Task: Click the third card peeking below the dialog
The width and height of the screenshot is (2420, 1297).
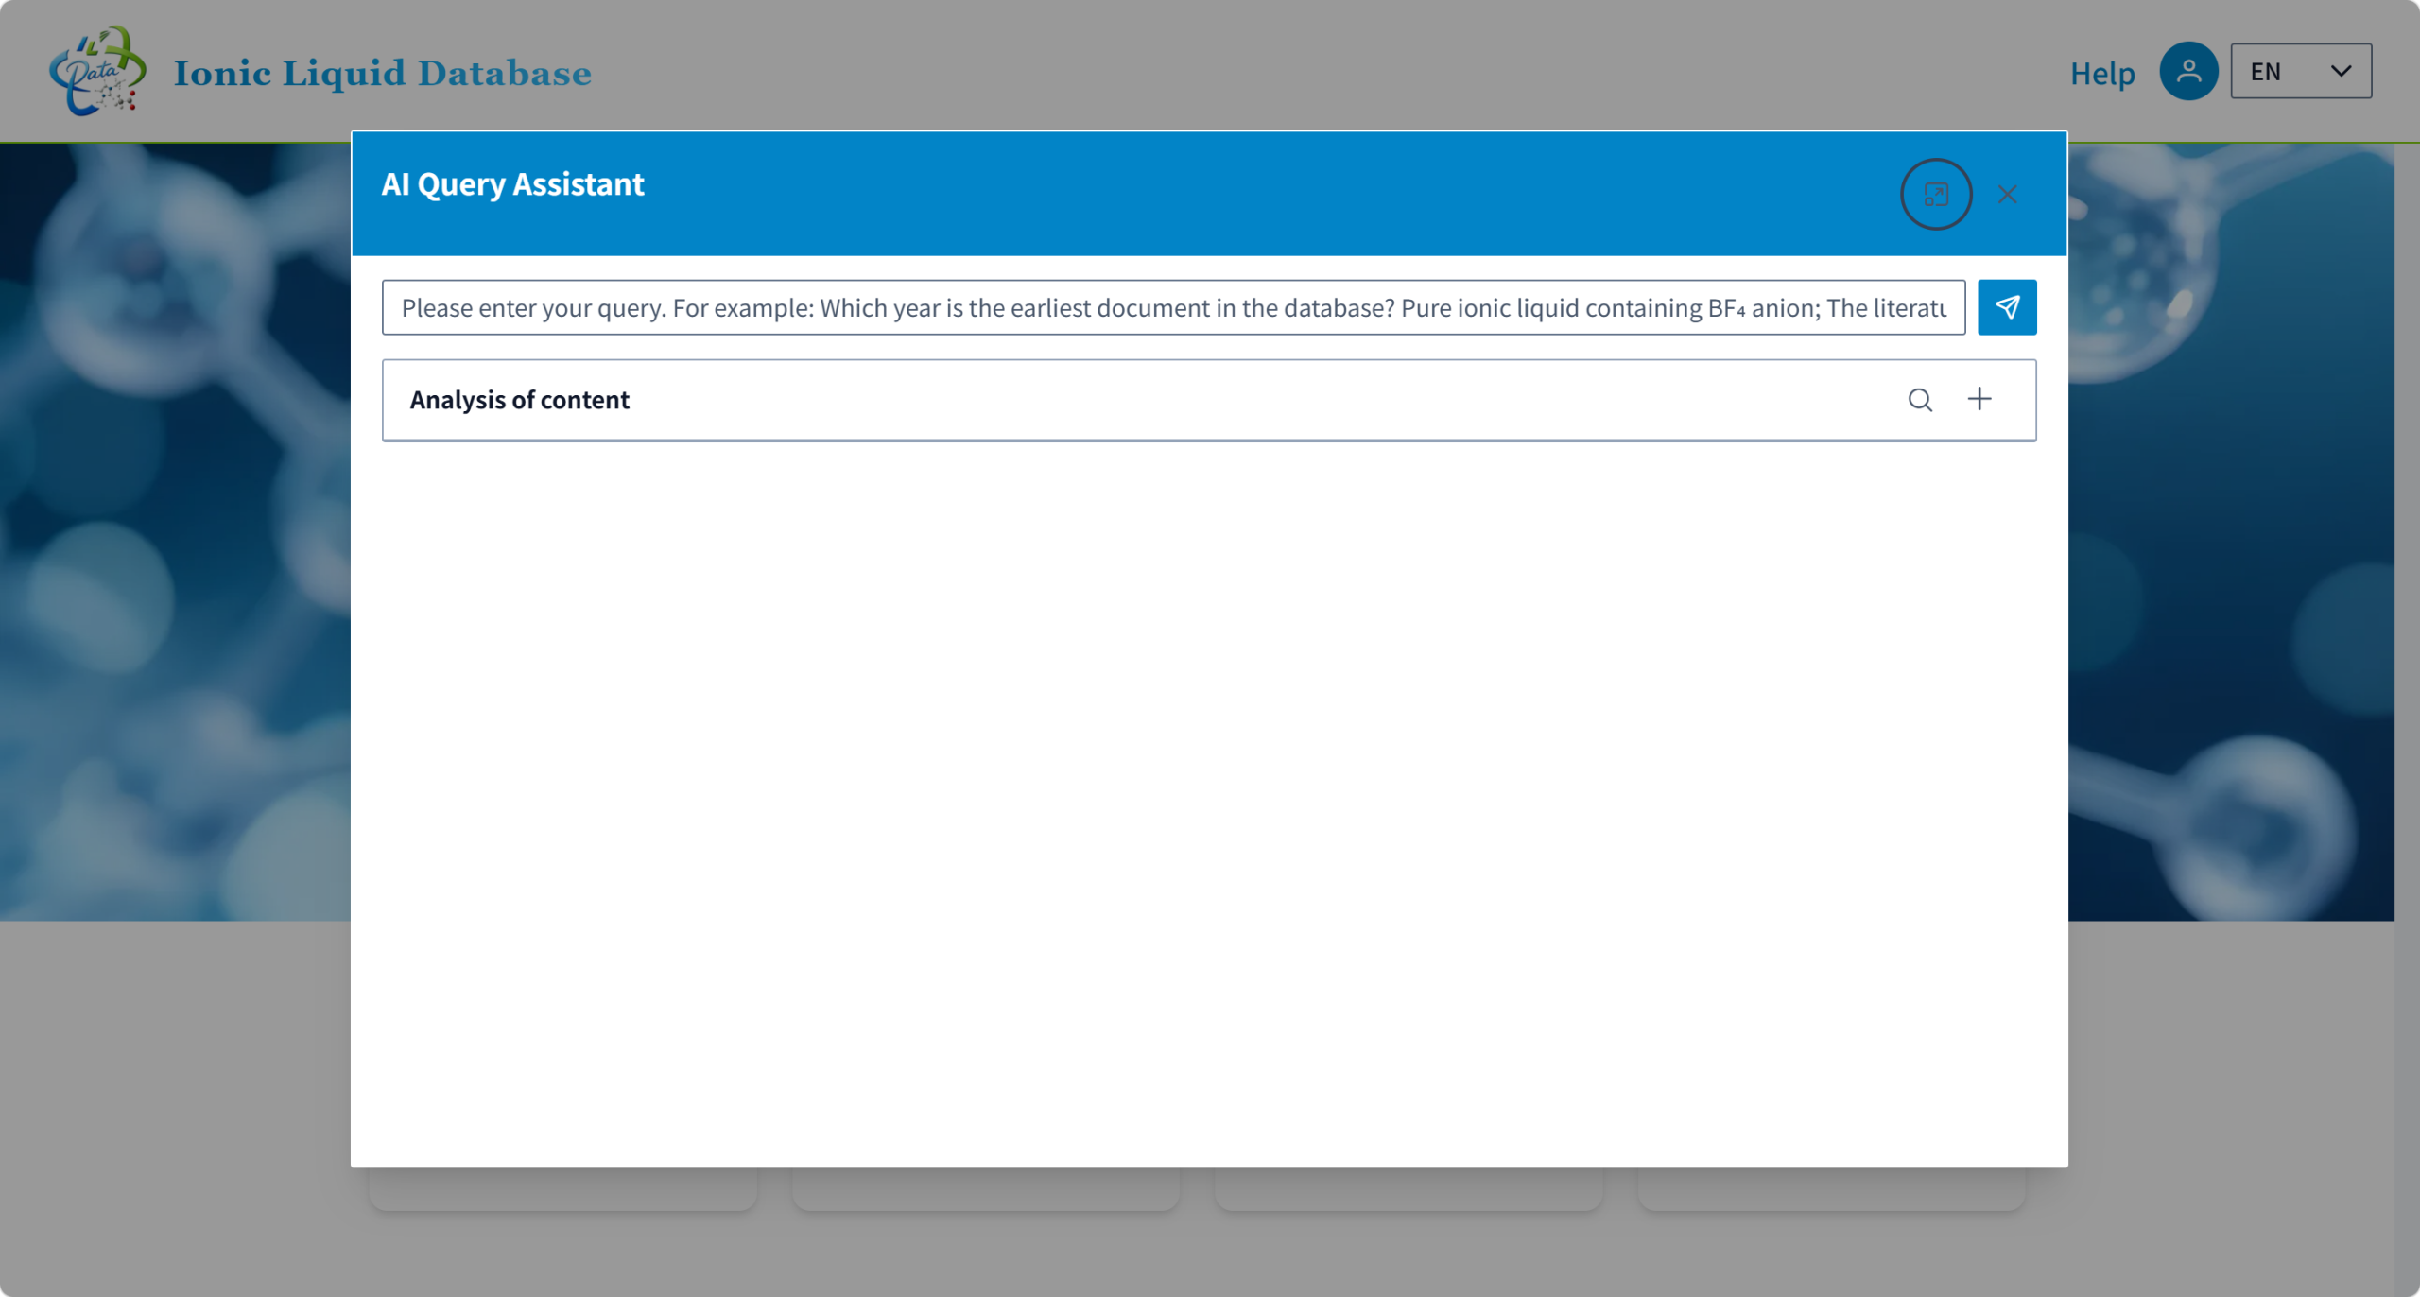Action: [x=1409, y=1189]
